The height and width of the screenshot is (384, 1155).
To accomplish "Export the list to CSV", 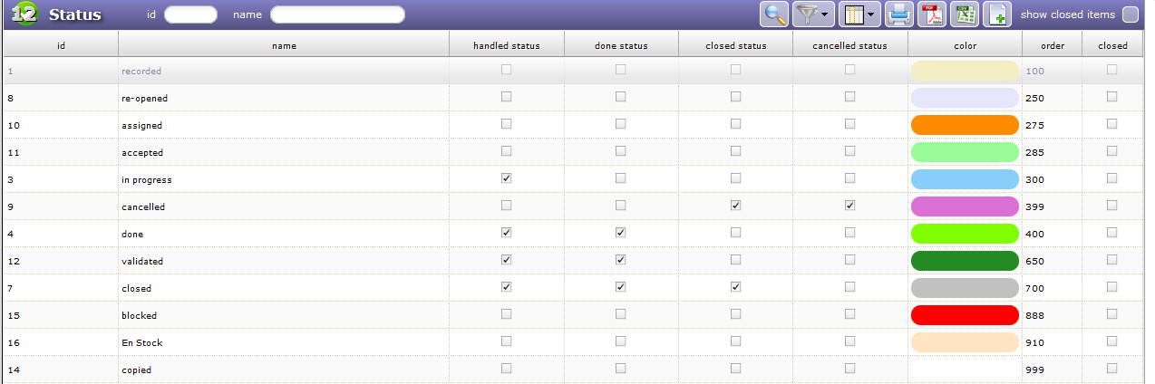I will pyautogui.click(x=964, y=14).
